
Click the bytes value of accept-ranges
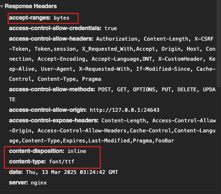[61, 18]
